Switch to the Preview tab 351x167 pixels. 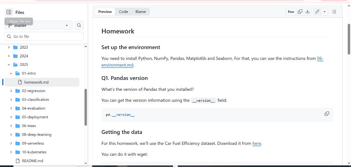pos(105,12)
